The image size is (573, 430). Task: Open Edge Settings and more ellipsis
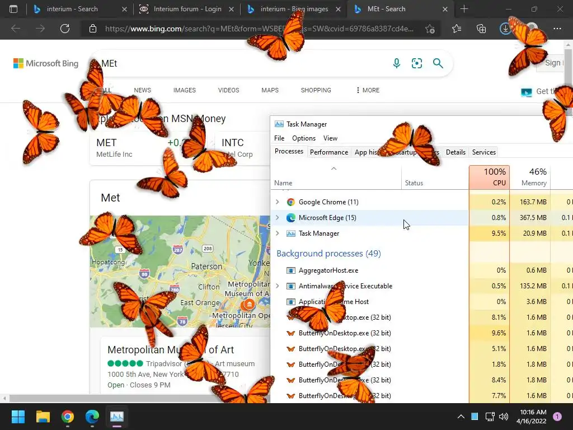557,29
